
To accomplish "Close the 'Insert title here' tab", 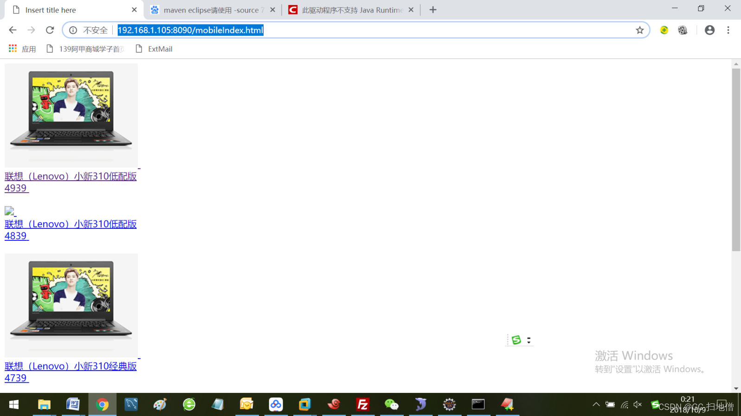I will click(134, 10).
